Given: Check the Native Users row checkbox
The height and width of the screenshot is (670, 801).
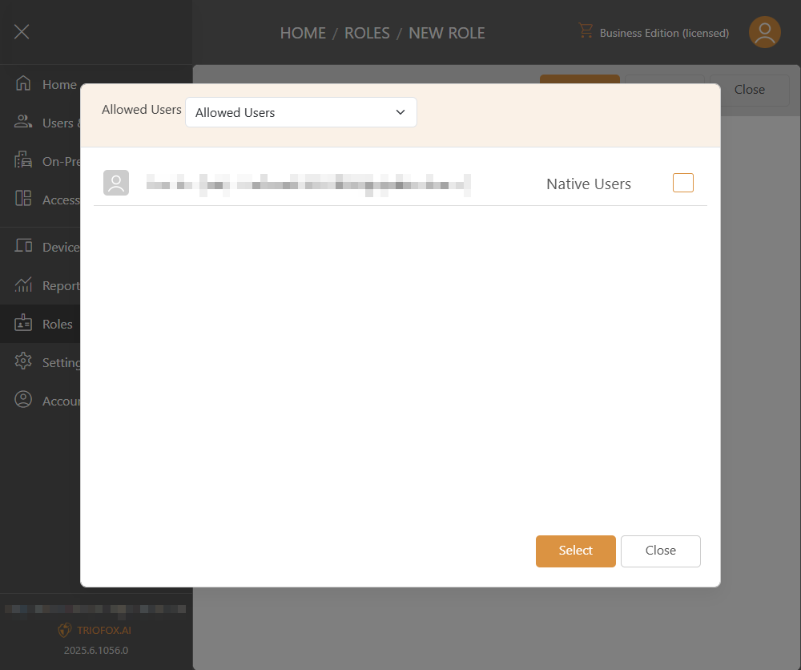Looking at the screenshot, I should 682,183.
